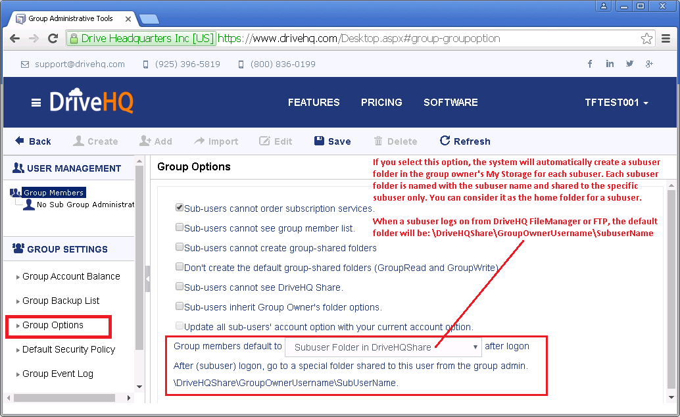Expand Group Account Balance item
The image size is (680, 417).
71,276
